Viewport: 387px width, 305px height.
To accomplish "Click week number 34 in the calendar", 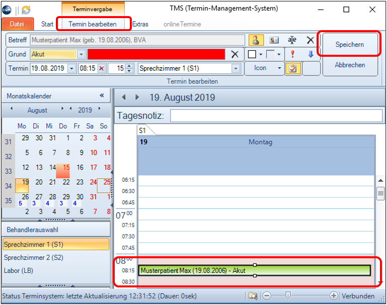I will tap(9, 186).
